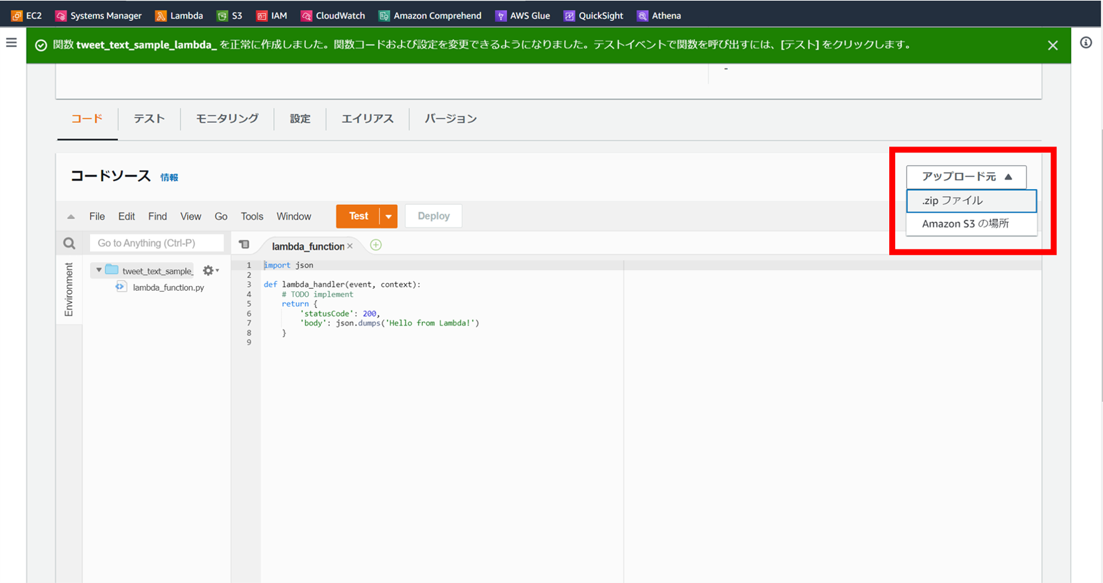Open S3 service shortcut
Image resolution: width=1103 pixels, height=583 pixels.
(x=230, y=15)
